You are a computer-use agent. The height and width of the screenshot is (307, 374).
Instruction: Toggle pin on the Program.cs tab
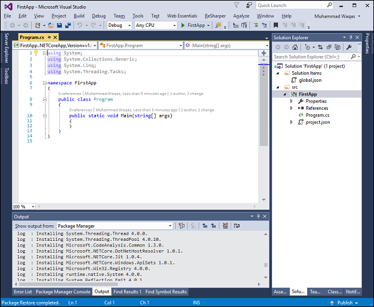pyautogui.click(x=49, y=38)
